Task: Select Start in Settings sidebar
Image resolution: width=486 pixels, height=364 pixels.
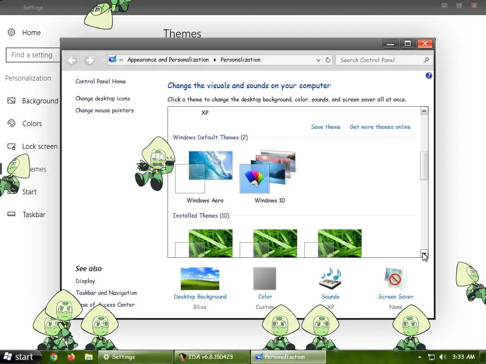Action: click(x=29, y=192)
